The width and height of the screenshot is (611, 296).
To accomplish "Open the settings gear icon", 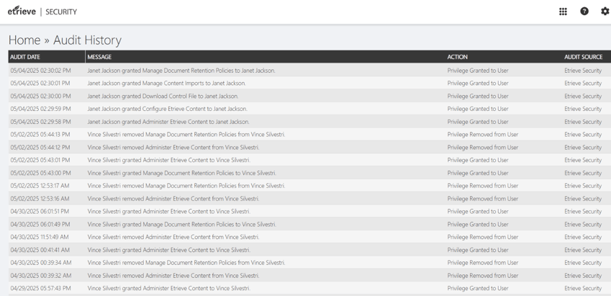I will [x=605, y=12].
